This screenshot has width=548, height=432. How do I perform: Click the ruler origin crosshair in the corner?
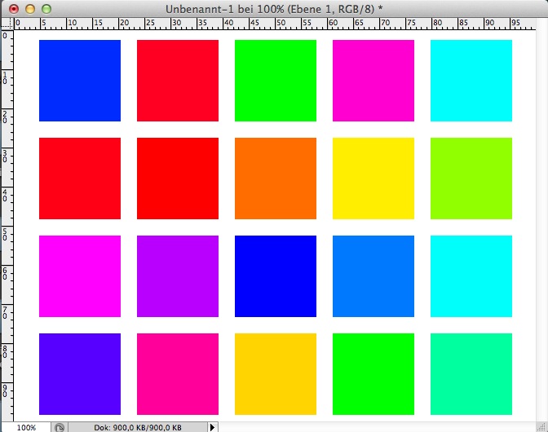coord(7,23)
